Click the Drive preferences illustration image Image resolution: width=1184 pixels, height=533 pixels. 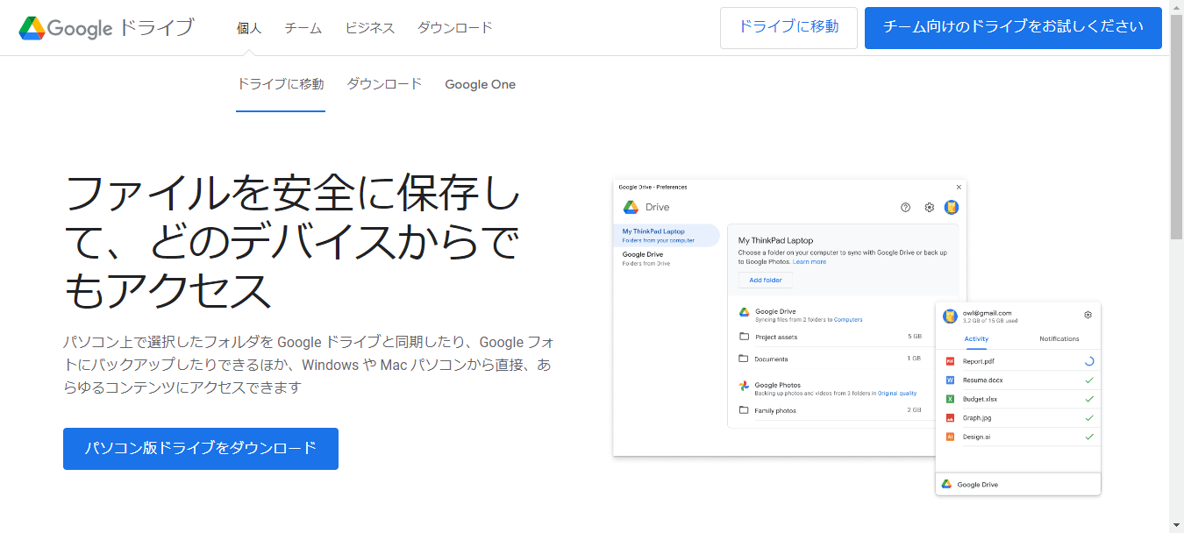[x=857, y=338]
